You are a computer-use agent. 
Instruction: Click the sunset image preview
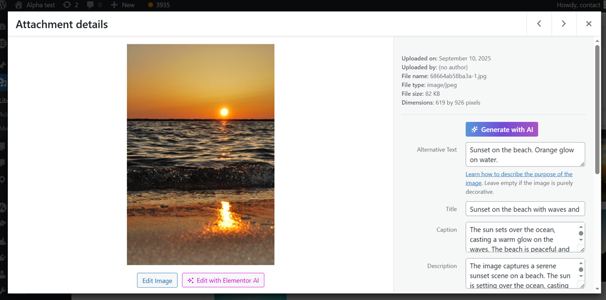[200, 154]
